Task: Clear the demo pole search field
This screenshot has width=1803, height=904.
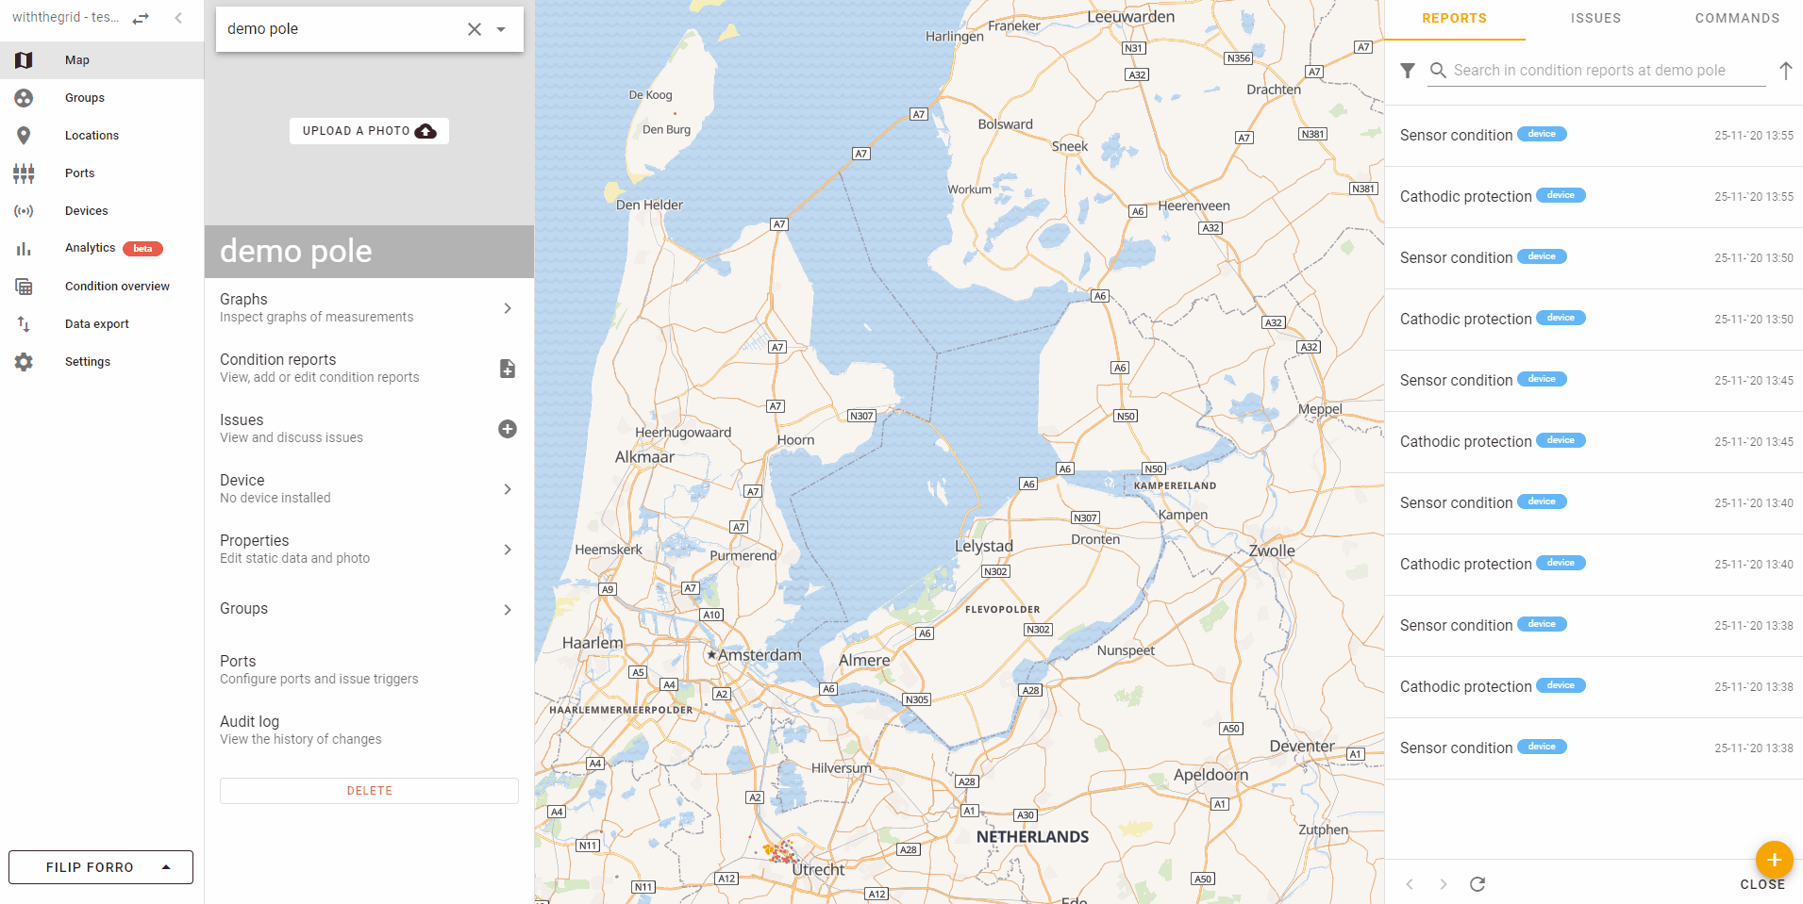Action: [475, 29]
